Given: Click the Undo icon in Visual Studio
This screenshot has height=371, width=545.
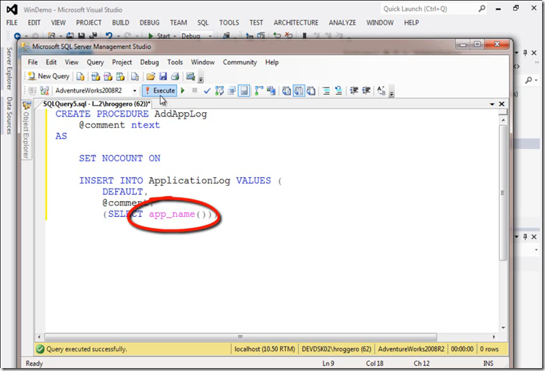Looking at the screenshot, I should coord(109,35).
